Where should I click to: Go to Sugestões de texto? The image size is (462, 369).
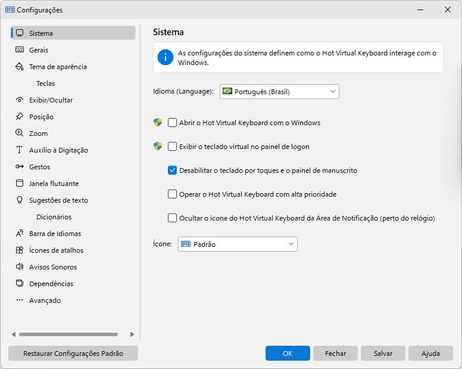pos(73,200)
